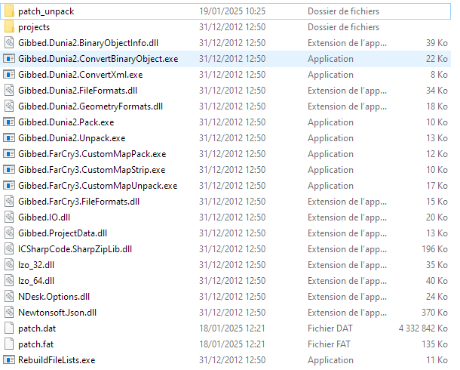Select file name Gibbed.FarCry3.FileFormats.dll
Image resolution: width=460 pixels, height=370 pixels.
coord(79,202)
